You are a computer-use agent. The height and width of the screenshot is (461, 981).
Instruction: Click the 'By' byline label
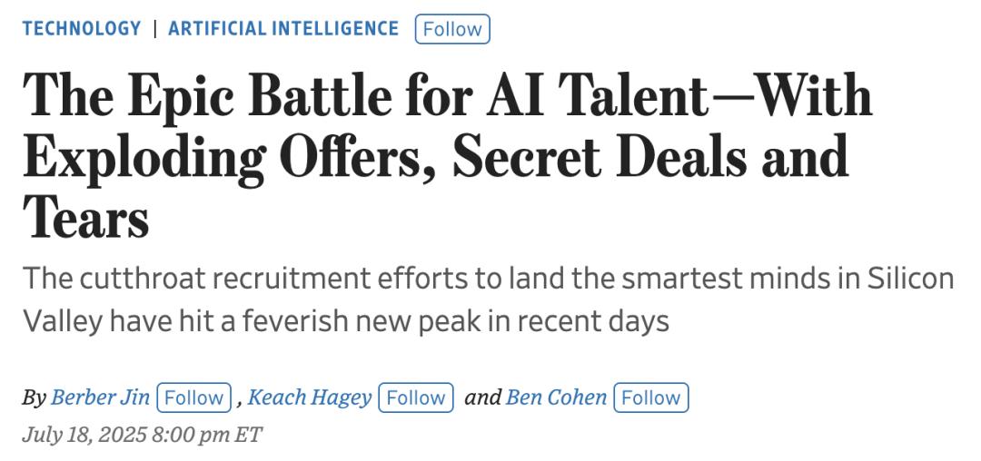tap(34, 397)
